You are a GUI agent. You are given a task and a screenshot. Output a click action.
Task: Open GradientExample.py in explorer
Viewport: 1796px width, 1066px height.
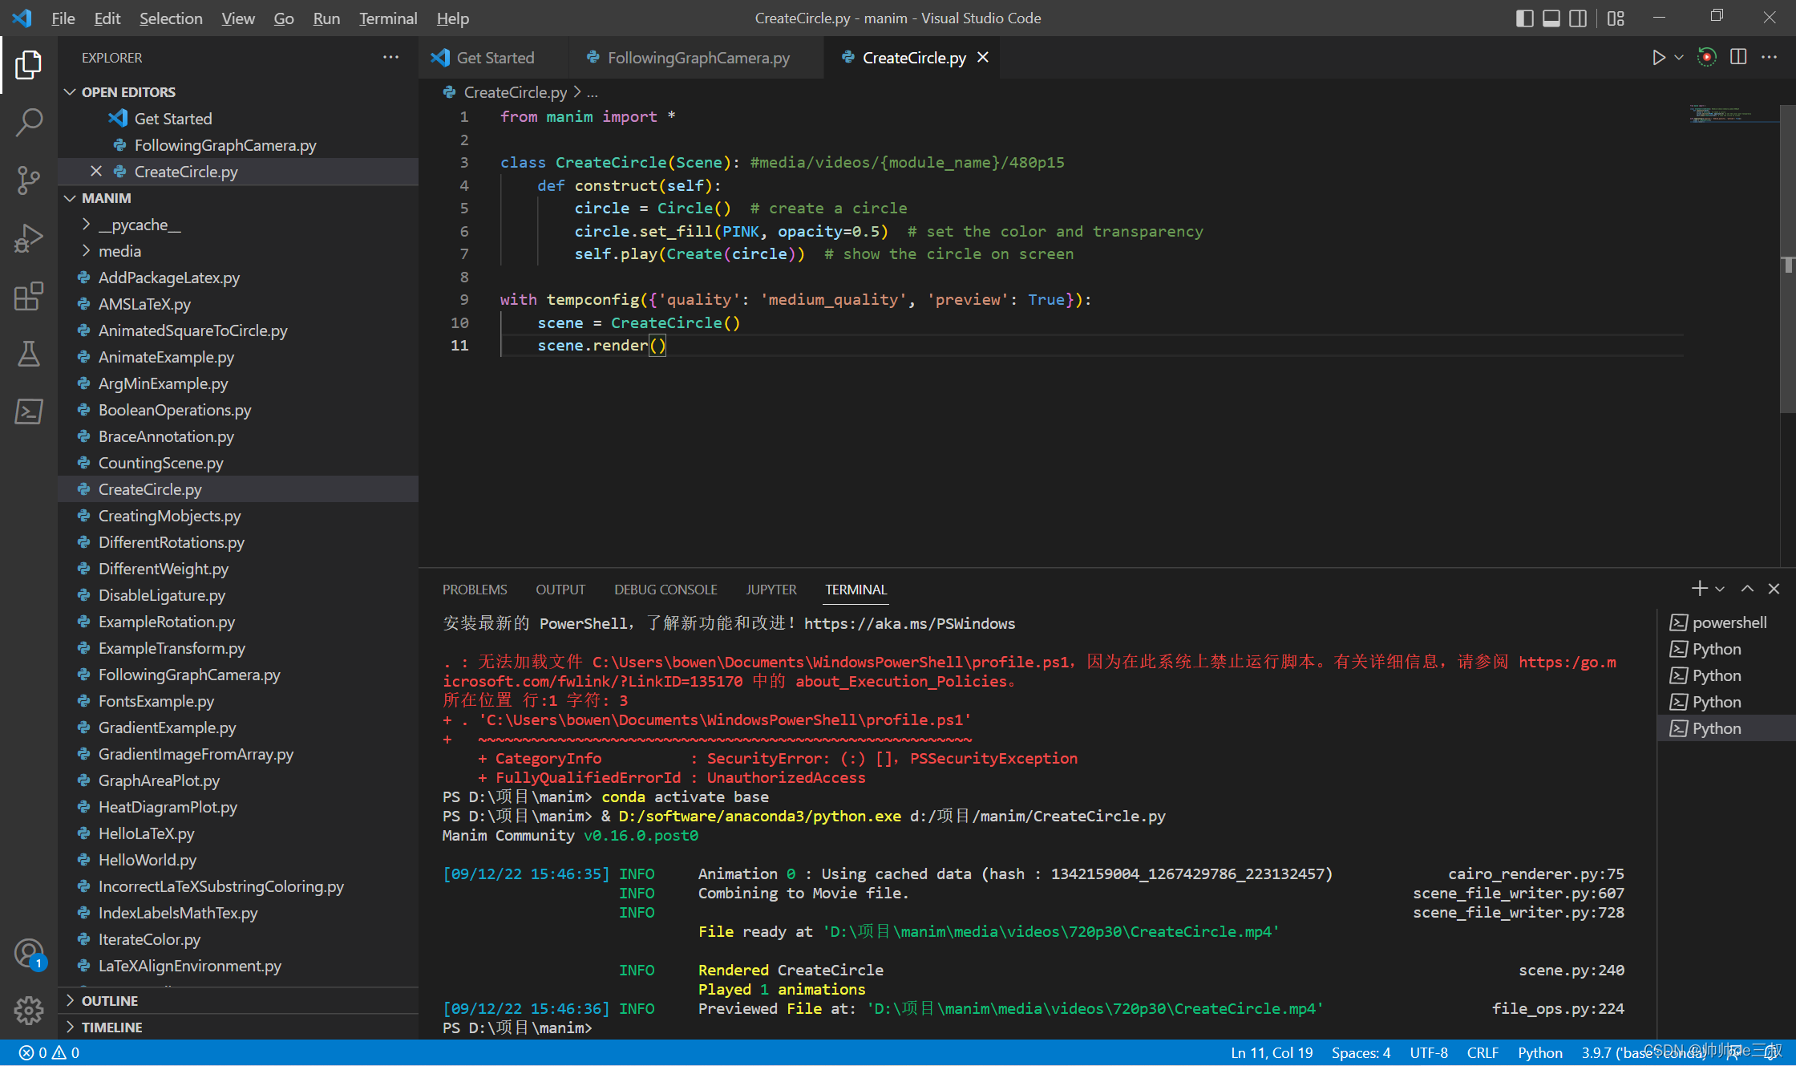tap(238, 728)
